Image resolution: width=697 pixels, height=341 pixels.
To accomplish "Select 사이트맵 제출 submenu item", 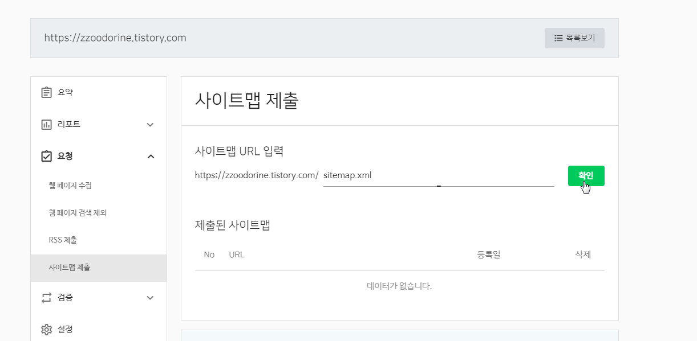I will pos(99,268).
